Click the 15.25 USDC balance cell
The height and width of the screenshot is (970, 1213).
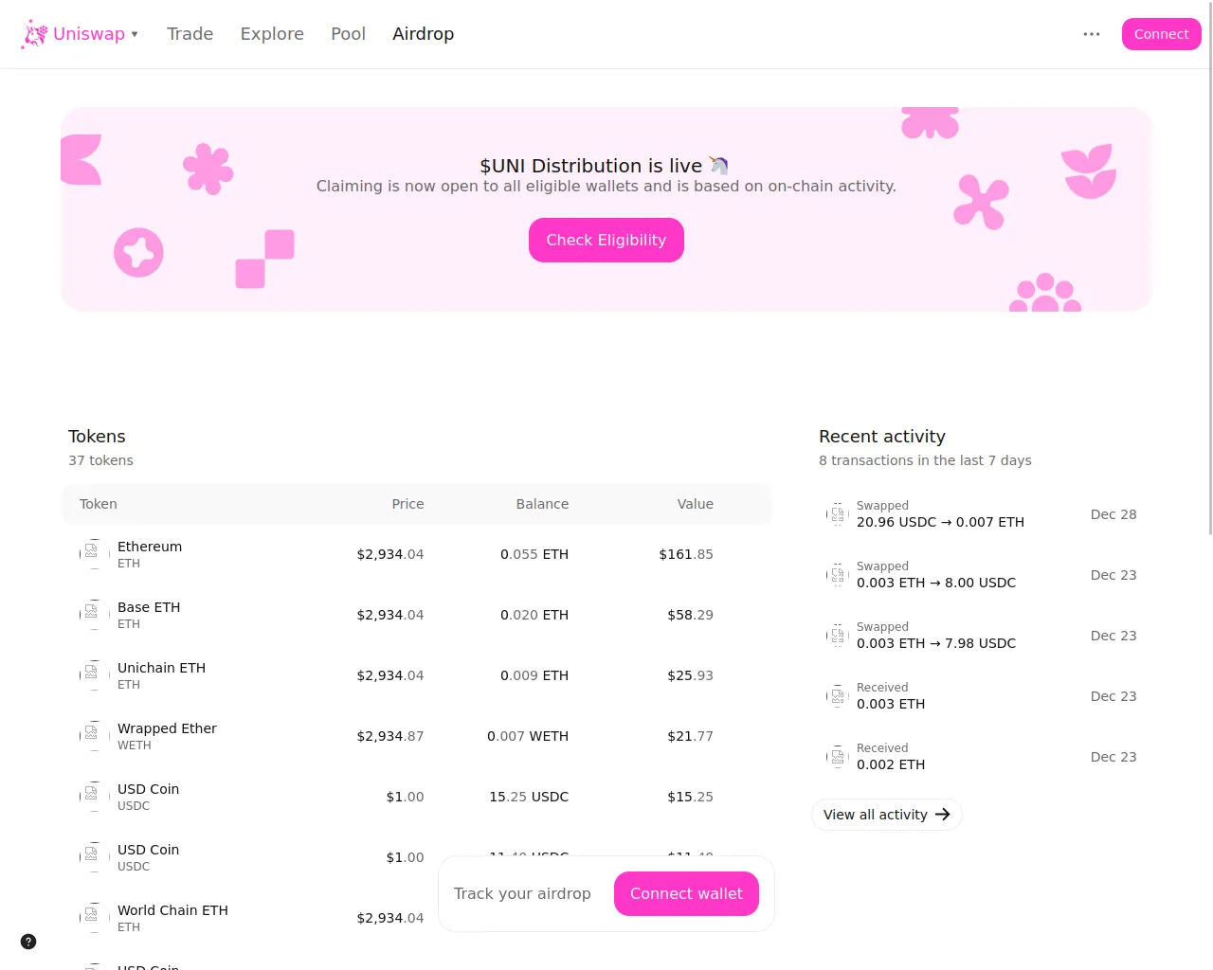click(529, 797)
